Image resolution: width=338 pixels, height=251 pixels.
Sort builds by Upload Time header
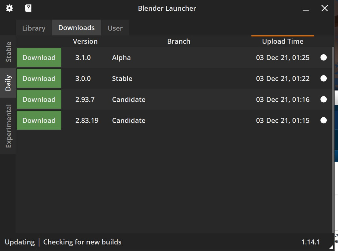283,41
